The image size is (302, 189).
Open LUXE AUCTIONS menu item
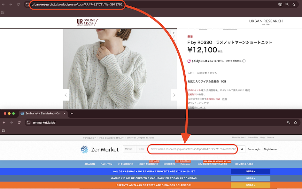148,164
